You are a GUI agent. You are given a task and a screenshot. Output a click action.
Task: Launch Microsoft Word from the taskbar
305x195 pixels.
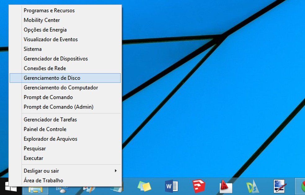tap(171, 186)
